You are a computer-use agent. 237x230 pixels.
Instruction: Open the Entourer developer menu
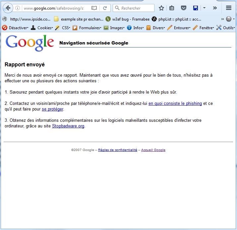179,28
